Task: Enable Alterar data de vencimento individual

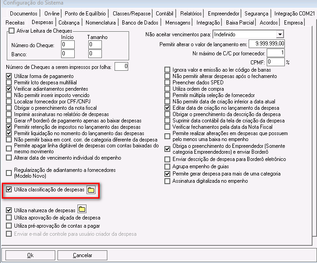Action: 9,158
